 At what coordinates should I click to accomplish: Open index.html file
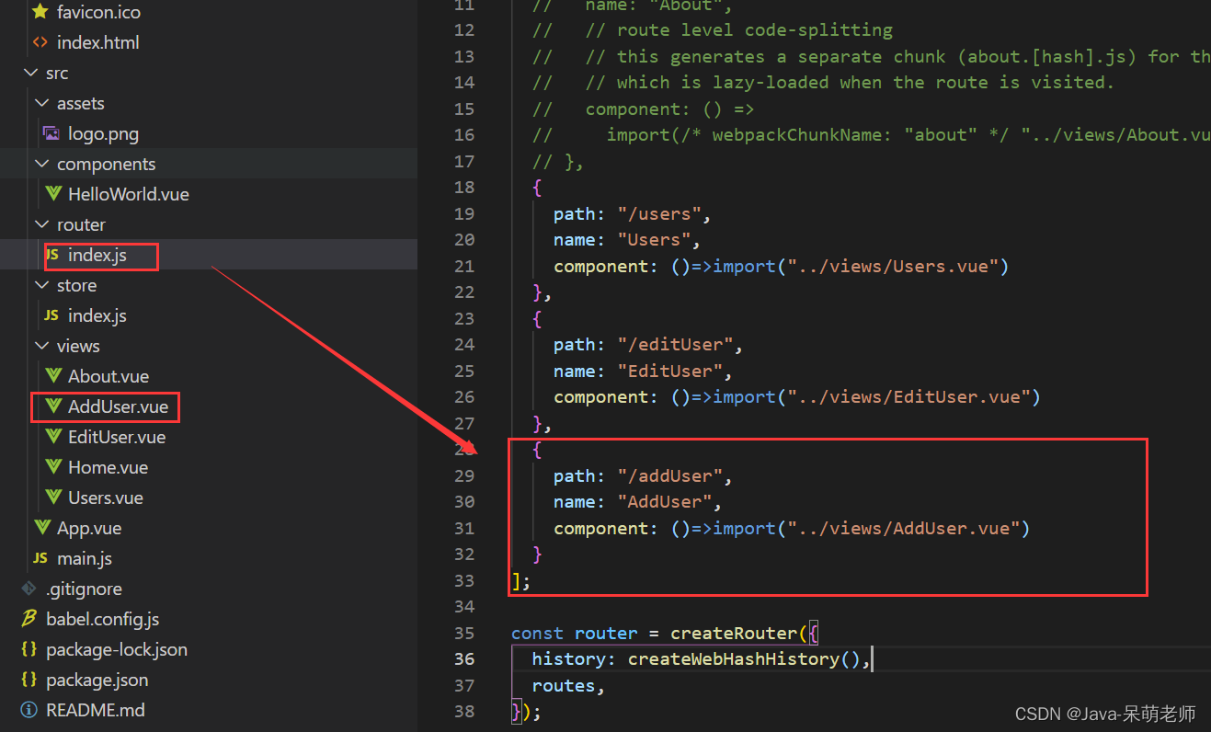tap(98, 42)
